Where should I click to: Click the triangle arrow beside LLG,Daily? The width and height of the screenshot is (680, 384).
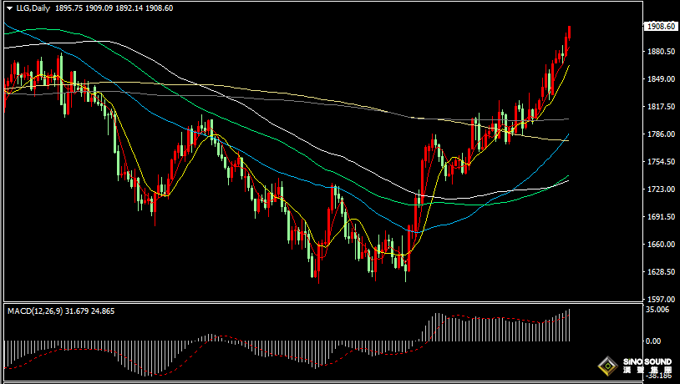click(9, 8)
